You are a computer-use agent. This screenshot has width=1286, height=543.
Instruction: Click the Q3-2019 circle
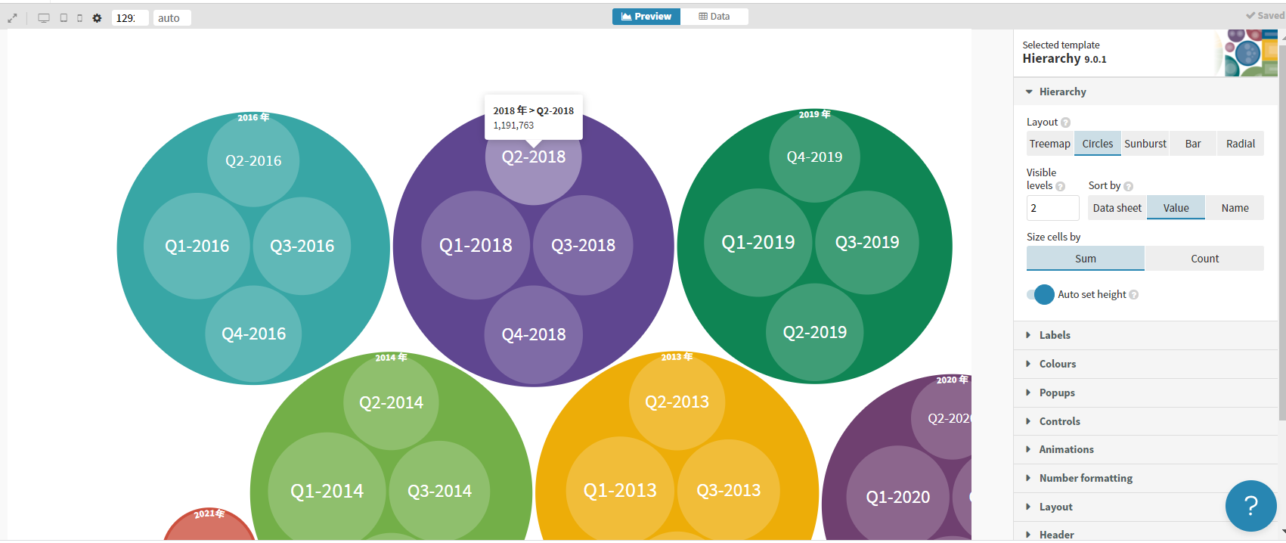(867, 242)
